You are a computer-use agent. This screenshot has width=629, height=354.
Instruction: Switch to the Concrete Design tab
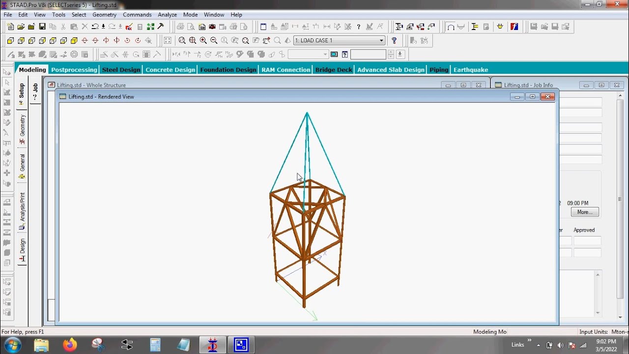pos(171,70)
